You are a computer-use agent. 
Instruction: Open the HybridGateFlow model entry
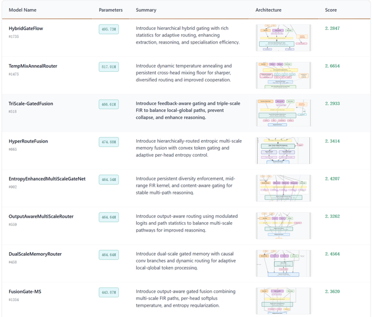26,28
